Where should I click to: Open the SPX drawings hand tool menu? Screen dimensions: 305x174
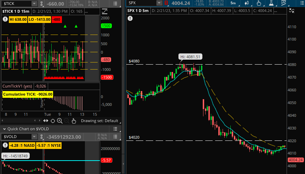pyautogui.click(x=259, y=3)
